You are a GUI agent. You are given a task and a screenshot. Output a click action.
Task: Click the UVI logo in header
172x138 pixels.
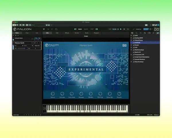157,29
